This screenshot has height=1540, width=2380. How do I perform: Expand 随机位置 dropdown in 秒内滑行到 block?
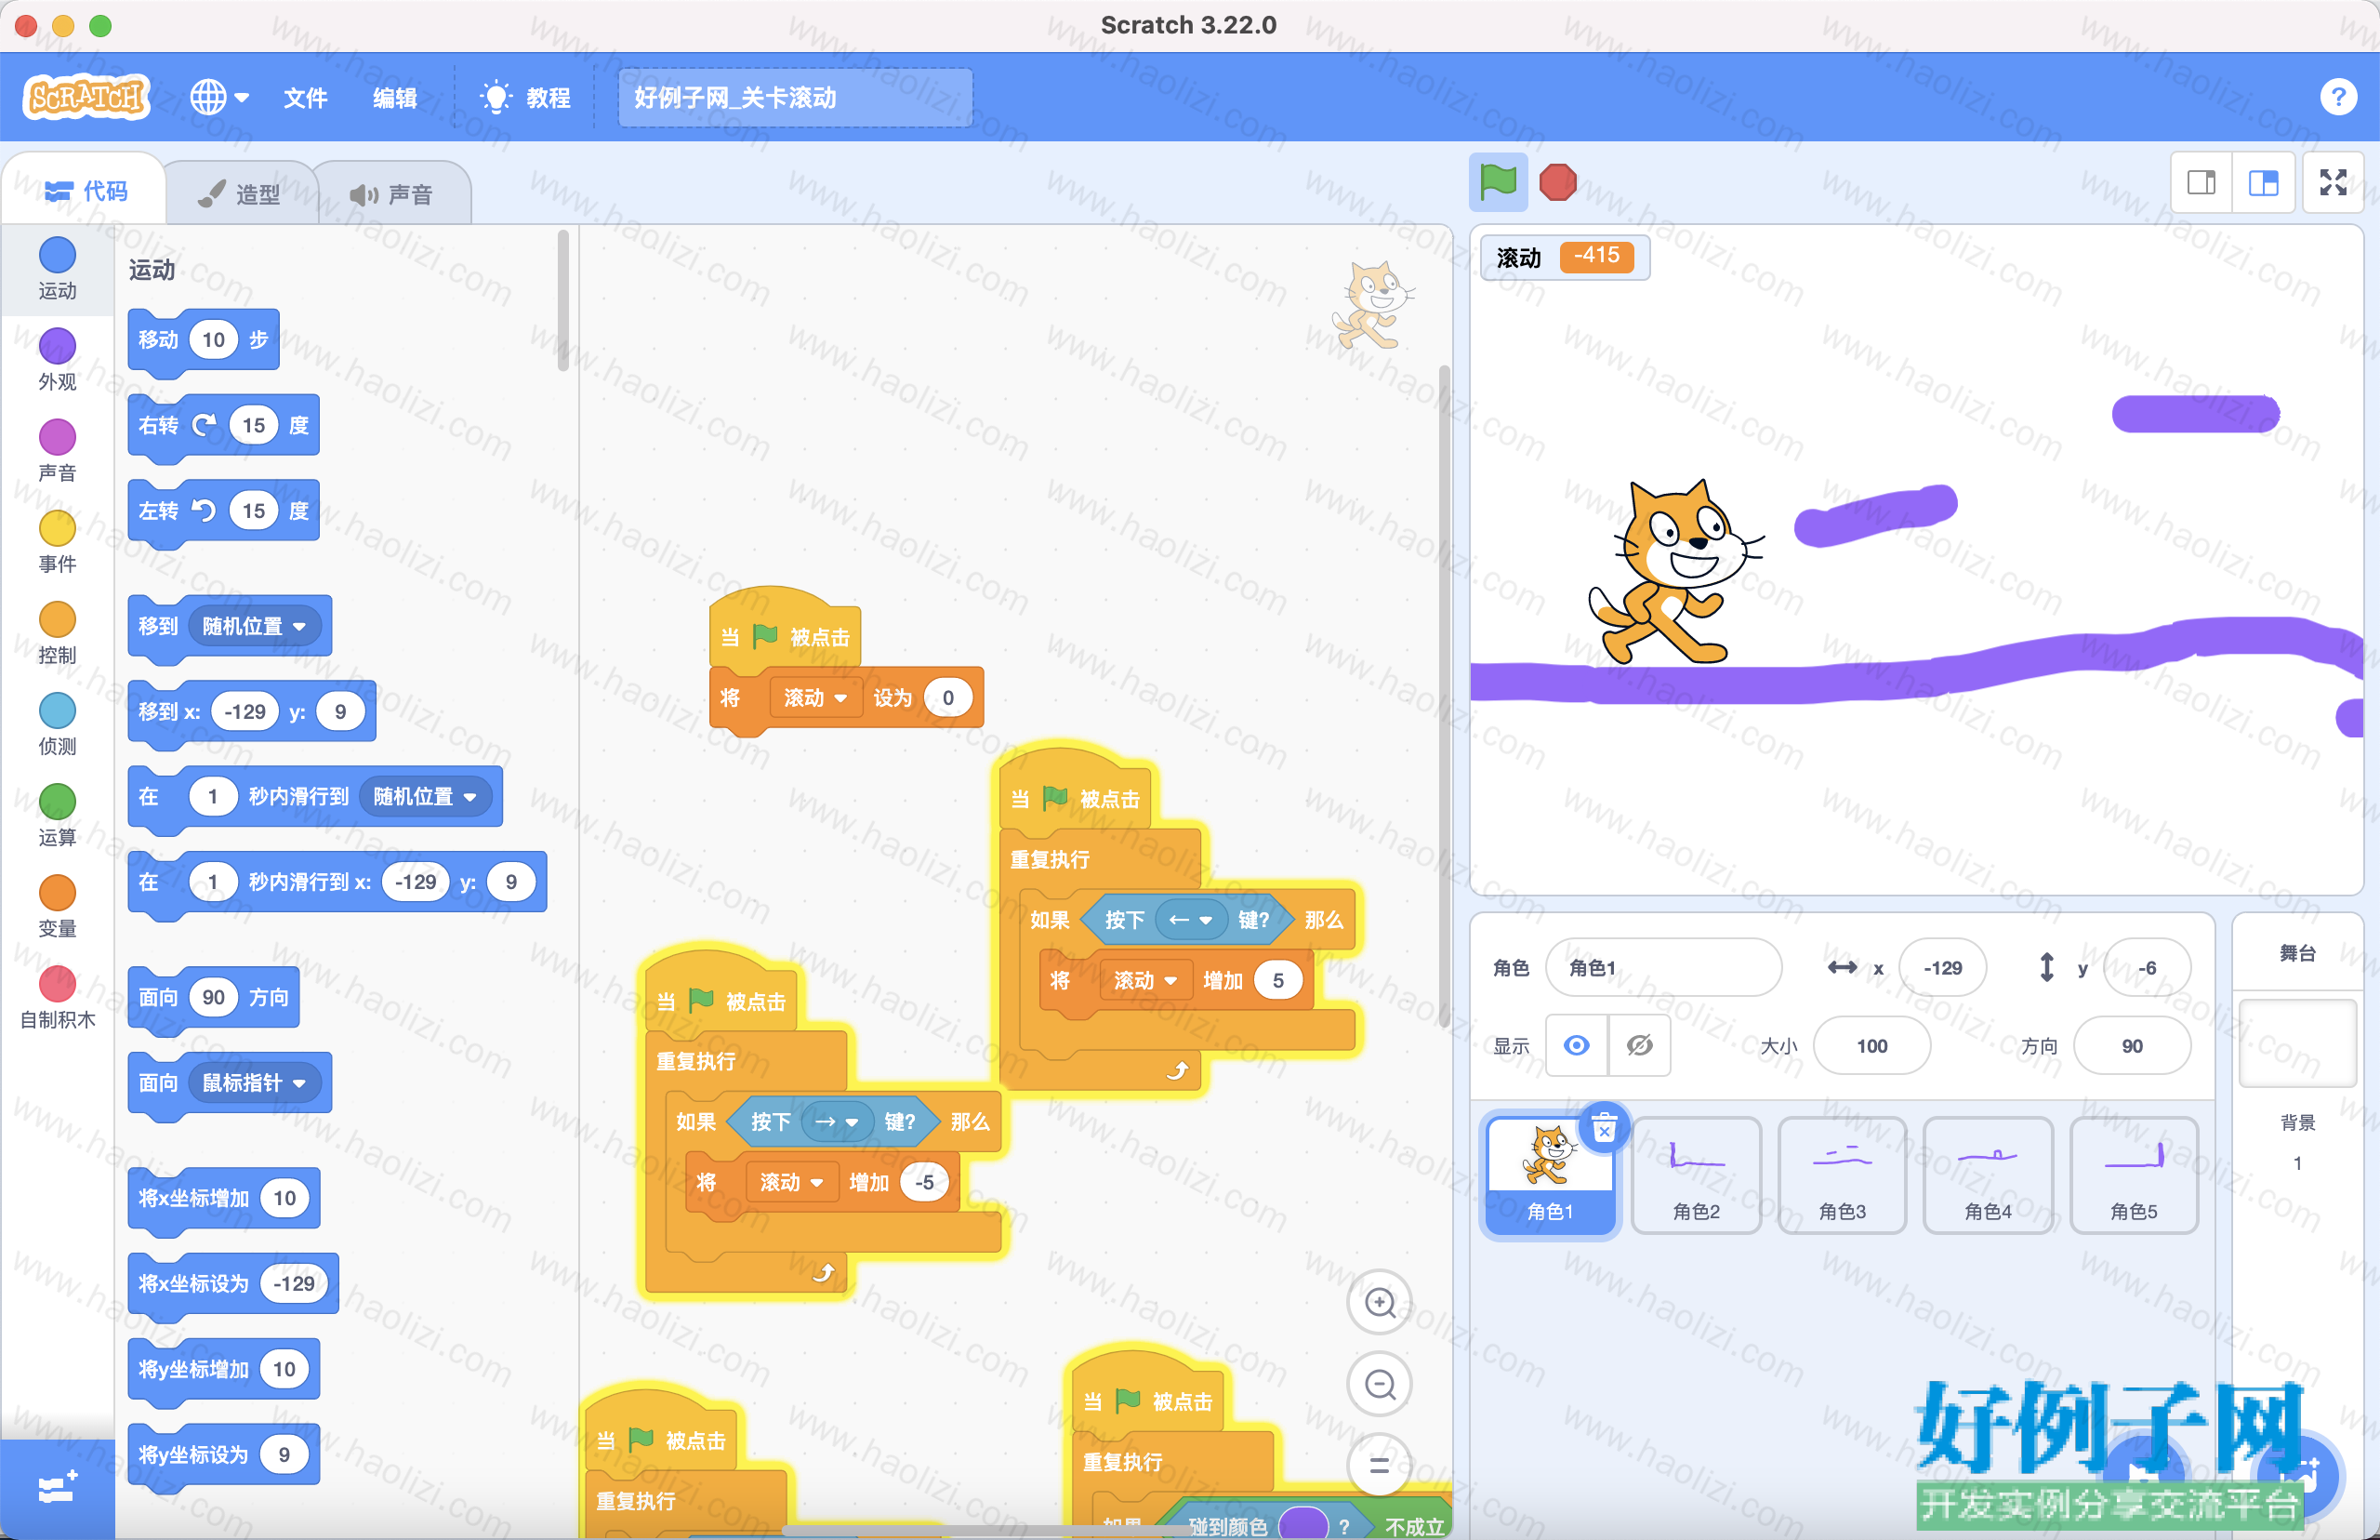(425, 796)
